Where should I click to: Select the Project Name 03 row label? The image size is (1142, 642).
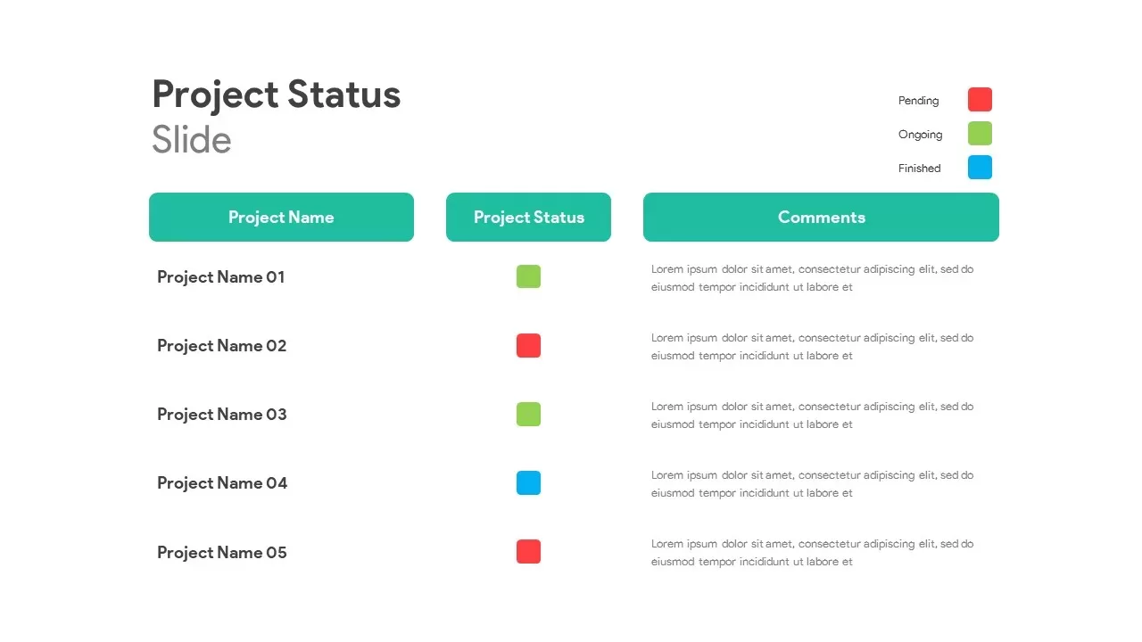coord(222,415)
